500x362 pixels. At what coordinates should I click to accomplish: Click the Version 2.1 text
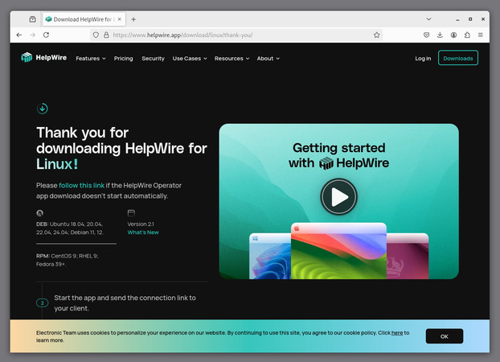tap(141, 224)
